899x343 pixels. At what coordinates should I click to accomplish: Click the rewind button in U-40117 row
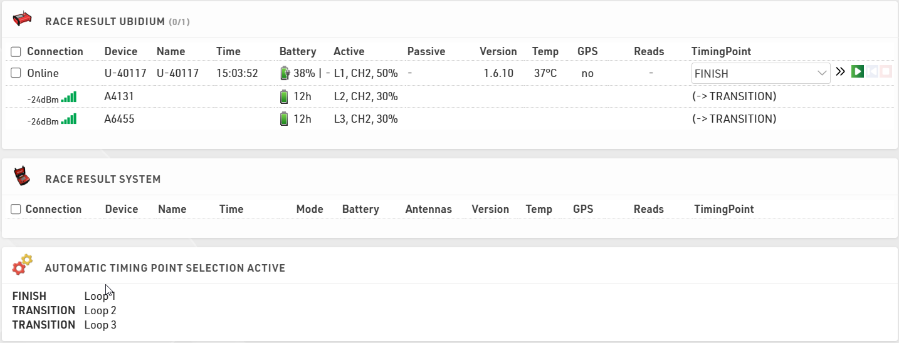point(871,72)
